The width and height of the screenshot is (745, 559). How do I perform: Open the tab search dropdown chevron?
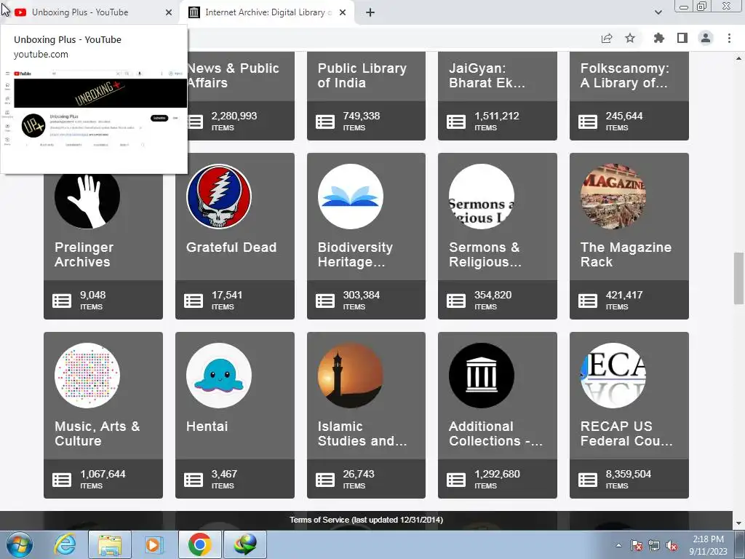[x=658, y=12]
